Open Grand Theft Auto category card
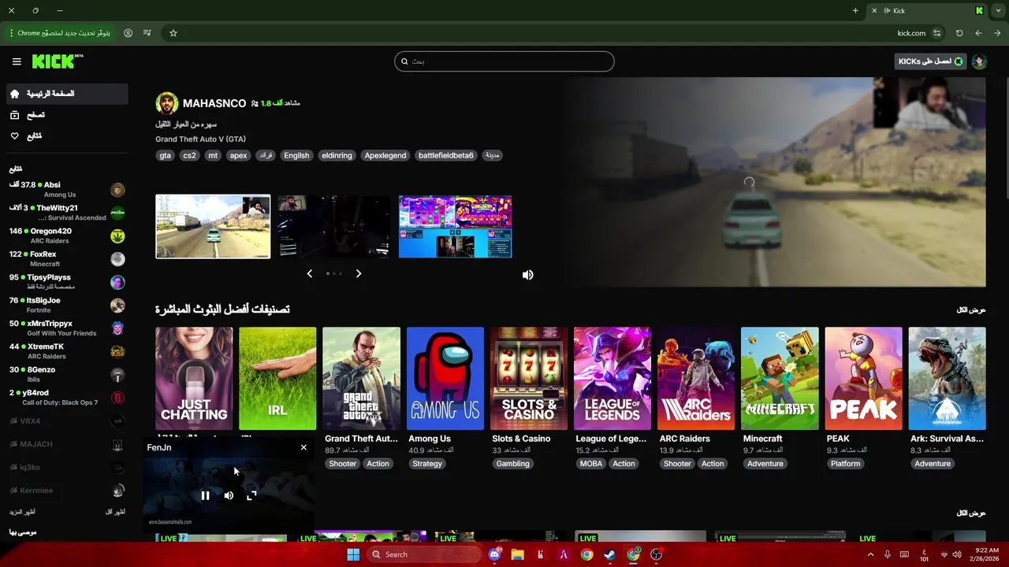Image resolution: width=1009 pixels, height=567 pixels. 361,379
